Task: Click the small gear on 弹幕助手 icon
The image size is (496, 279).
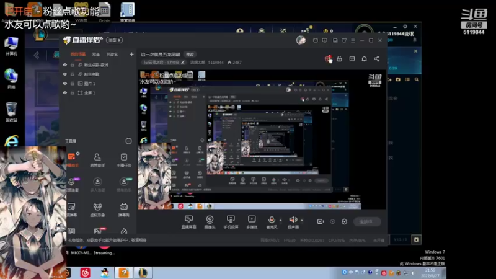Action: 78,153
